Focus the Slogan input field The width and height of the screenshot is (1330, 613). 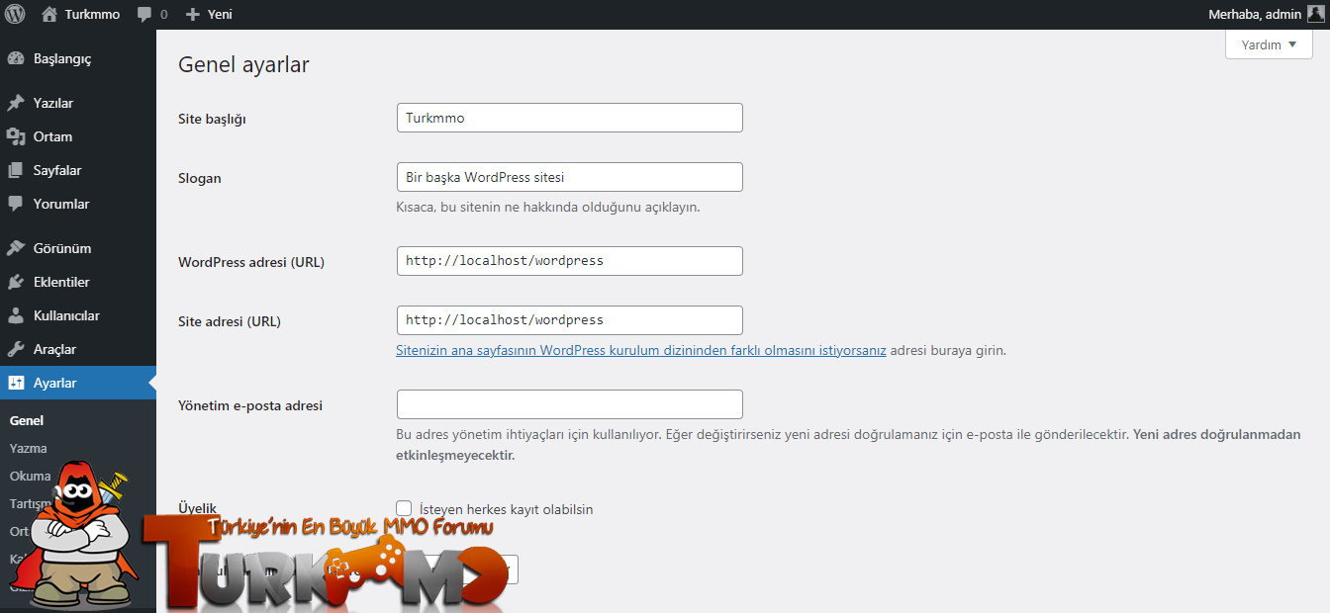[569, 177]
